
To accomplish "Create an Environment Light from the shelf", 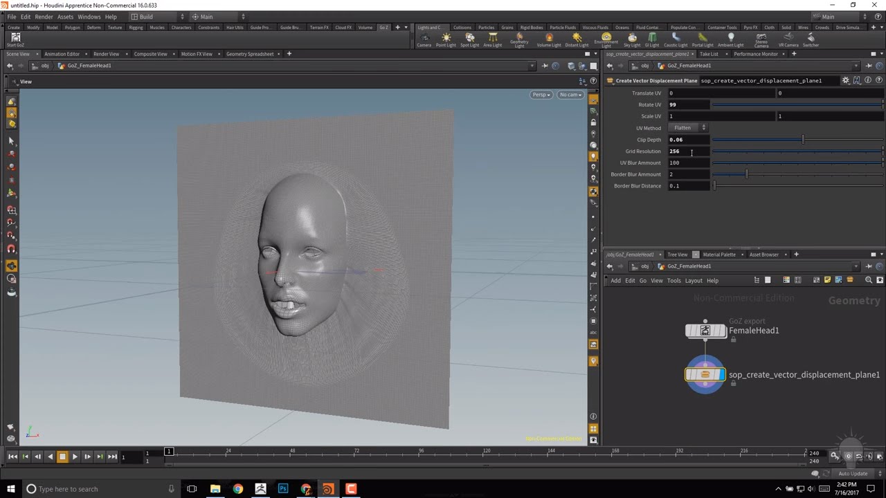I will [606, 40].
